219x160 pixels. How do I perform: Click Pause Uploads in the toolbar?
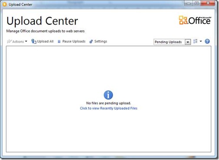click(72, 42)
